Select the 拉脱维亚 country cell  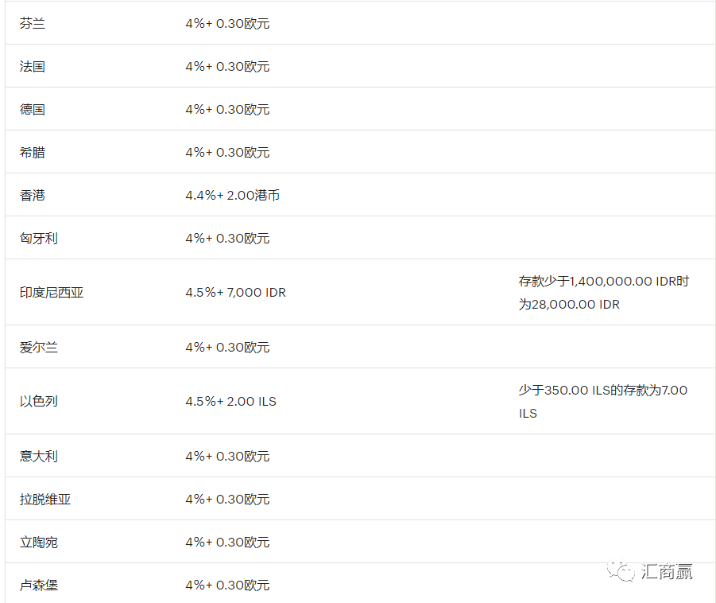tap(45, 499)
